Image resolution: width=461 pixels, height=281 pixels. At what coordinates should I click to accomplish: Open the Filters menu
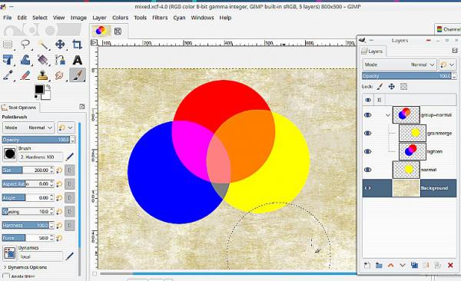[160, 18]
